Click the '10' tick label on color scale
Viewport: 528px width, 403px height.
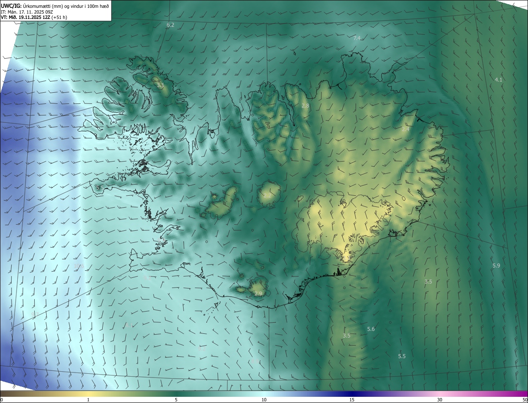click(264, 400)
